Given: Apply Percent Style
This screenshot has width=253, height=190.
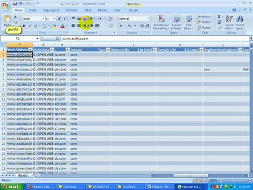Looking at the screenshot, I should [129, 26].
